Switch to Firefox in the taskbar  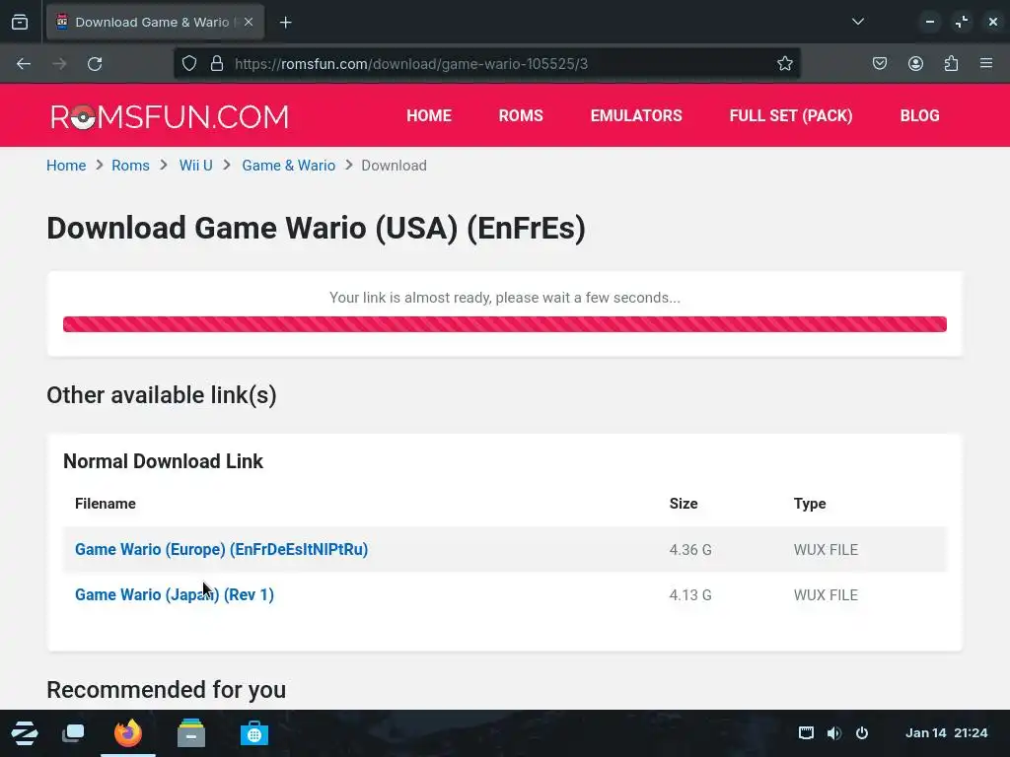tap(127, 733)
